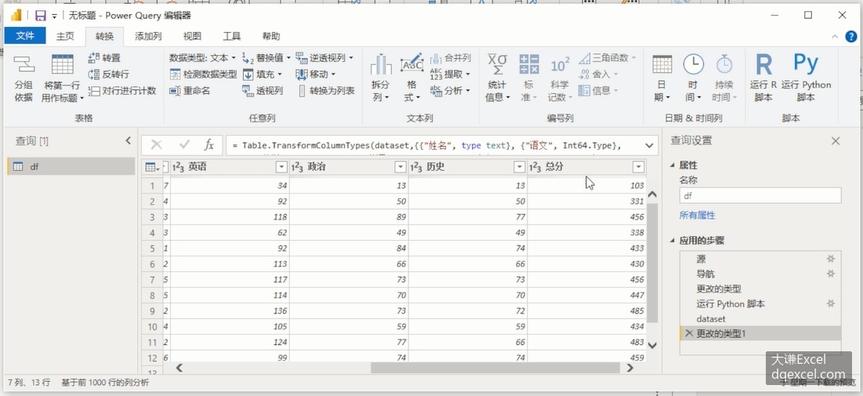863x396 pixels.
Task: Click Merge Columns (合并列)
Action: click(x=450, y=58)
